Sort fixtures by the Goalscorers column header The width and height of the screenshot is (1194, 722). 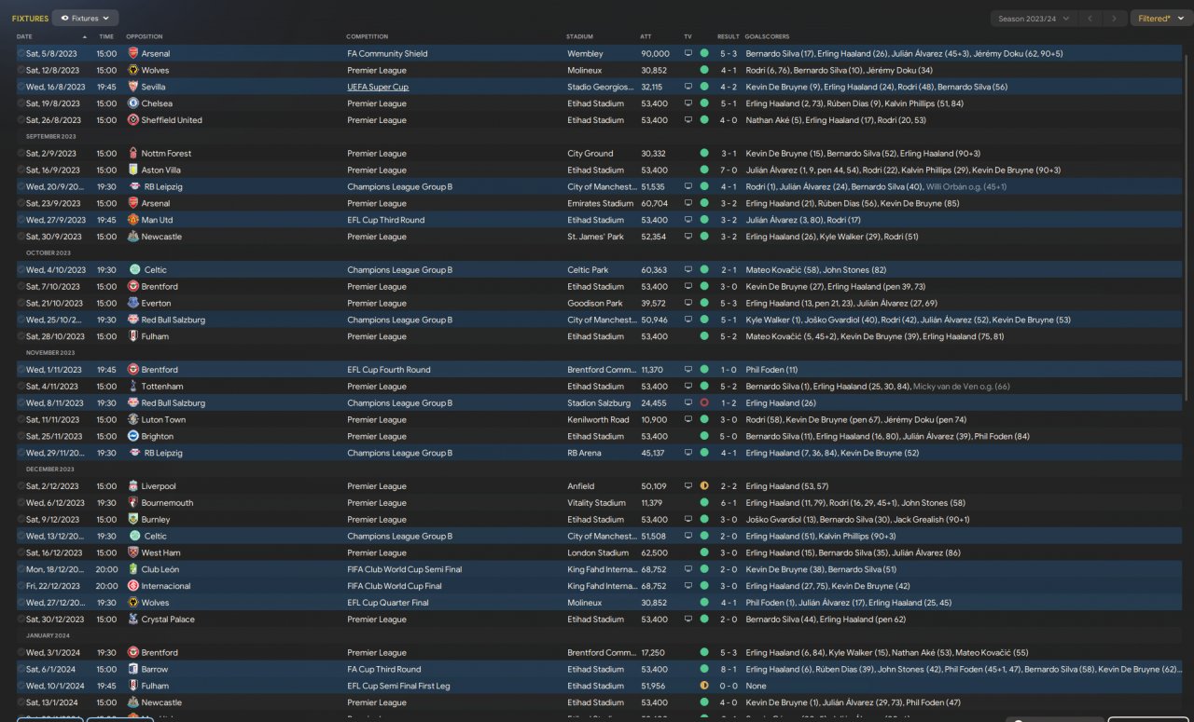767,36
